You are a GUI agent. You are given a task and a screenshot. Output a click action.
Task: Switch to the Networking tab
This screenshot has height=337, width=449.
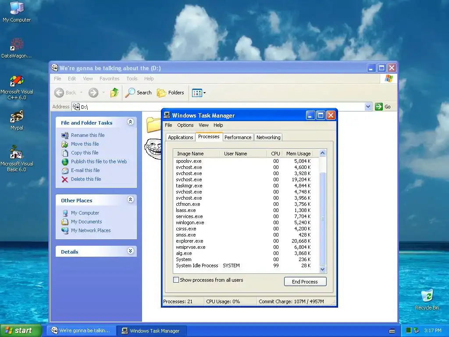pyautogui.click(x=268, y=137)
